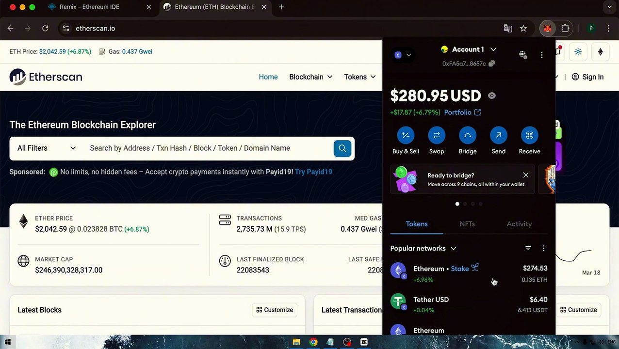619x349 pixels.
Task: Click the Send icon in wallet
Action: pyautogui.click(x=499, y=135)
